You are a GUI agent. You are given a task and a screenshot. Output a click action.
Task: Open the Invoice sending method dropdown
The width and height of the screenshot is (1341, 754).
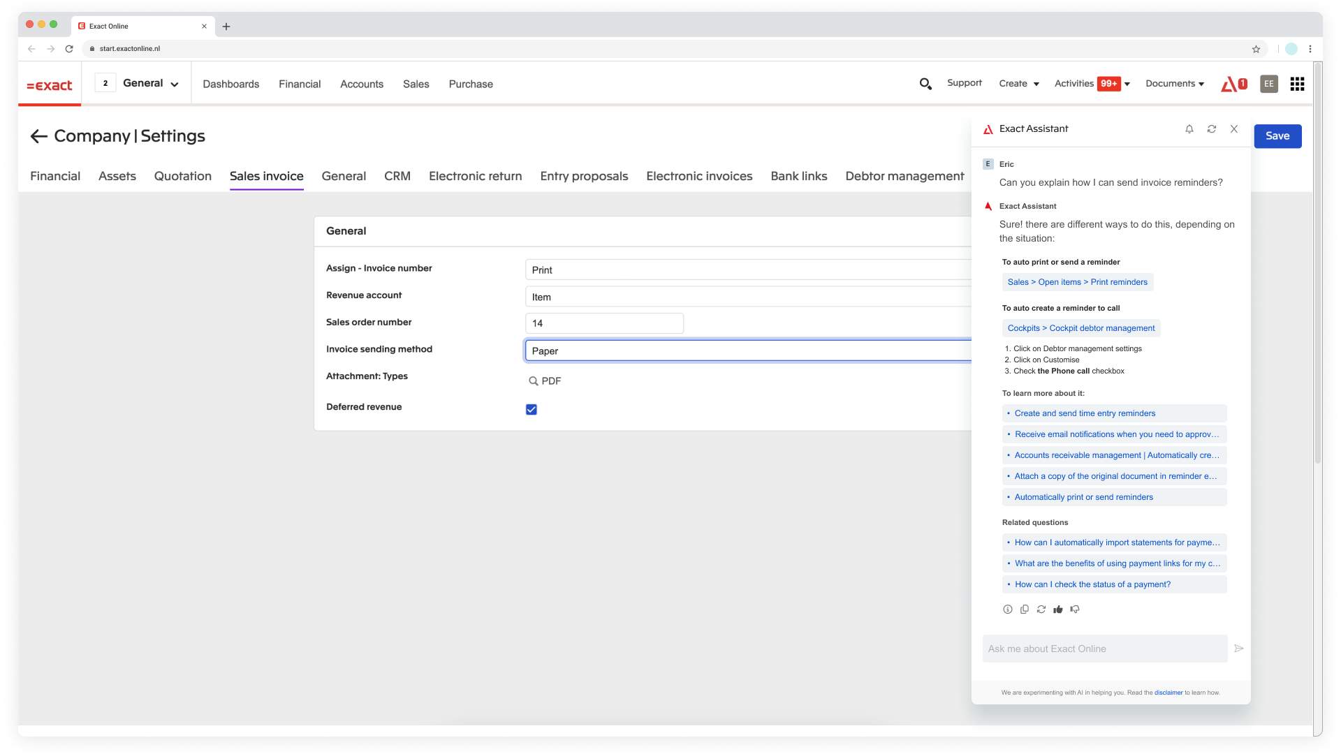click(747, 350)
